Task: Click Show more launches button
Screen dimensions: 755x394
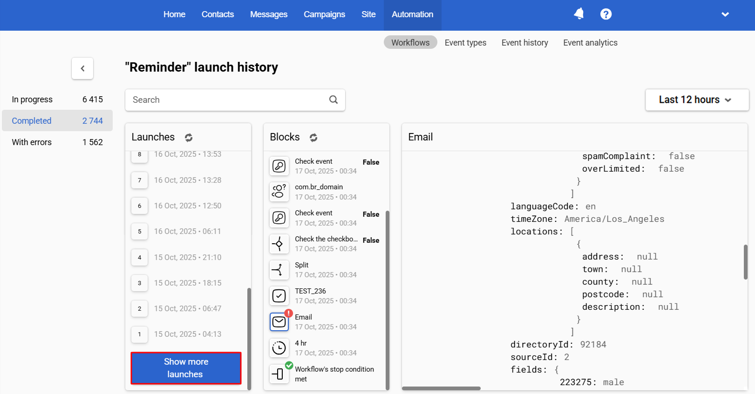Action: click(186, 368)
